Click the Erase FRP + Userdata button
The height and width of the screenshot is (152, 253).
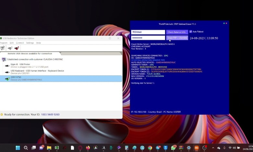[177, 38]
